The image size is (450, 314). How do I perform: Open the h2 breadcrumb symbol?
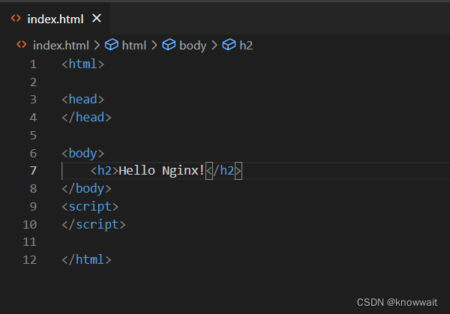[246, 45]
